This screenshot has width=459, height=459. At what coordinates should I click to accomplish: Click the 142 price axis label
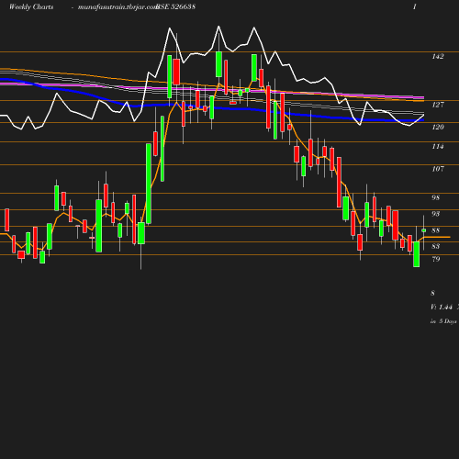pyautogui.click(x=438, y=56)
